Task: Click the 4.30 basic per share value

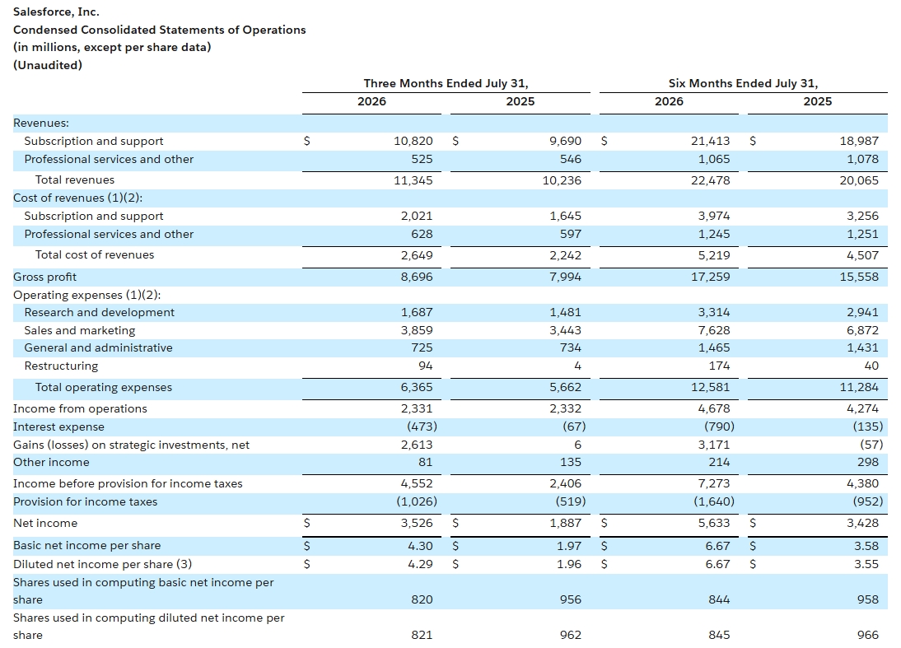Action: [x=420, y=546]
